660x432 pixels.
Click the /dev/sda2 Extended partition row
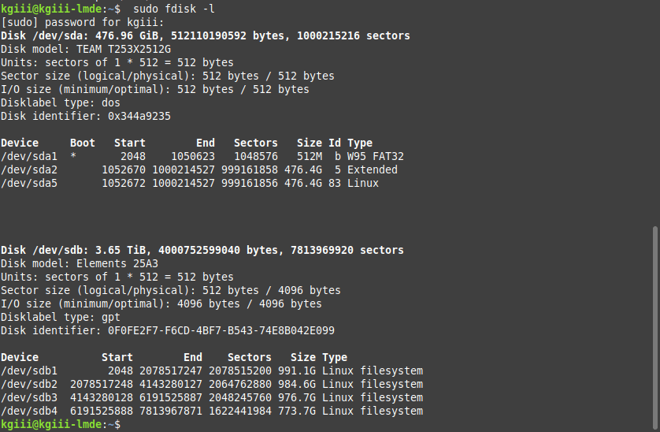tap(199, 169)
